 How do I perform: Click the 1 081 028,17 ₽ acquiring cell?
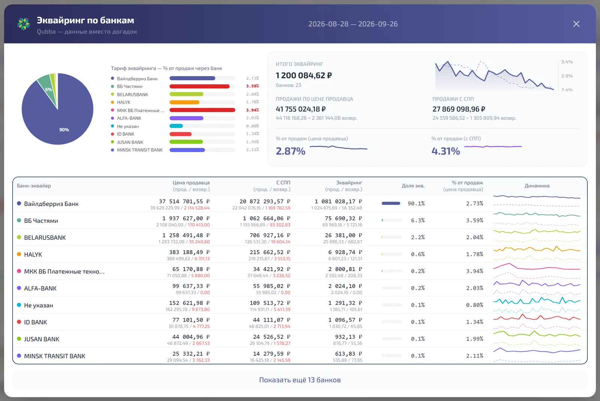tap(339, 201)
